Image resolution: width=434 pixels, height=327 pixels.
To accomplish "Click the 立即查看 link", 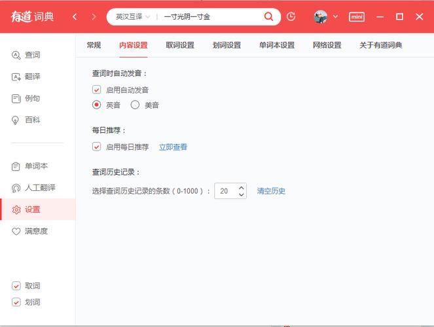I will click(x=173, y=146).
